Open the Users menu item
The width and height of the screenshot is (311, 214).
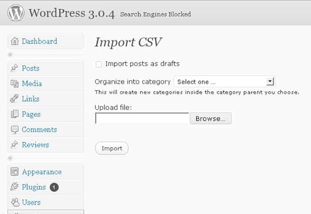(46, 202)
